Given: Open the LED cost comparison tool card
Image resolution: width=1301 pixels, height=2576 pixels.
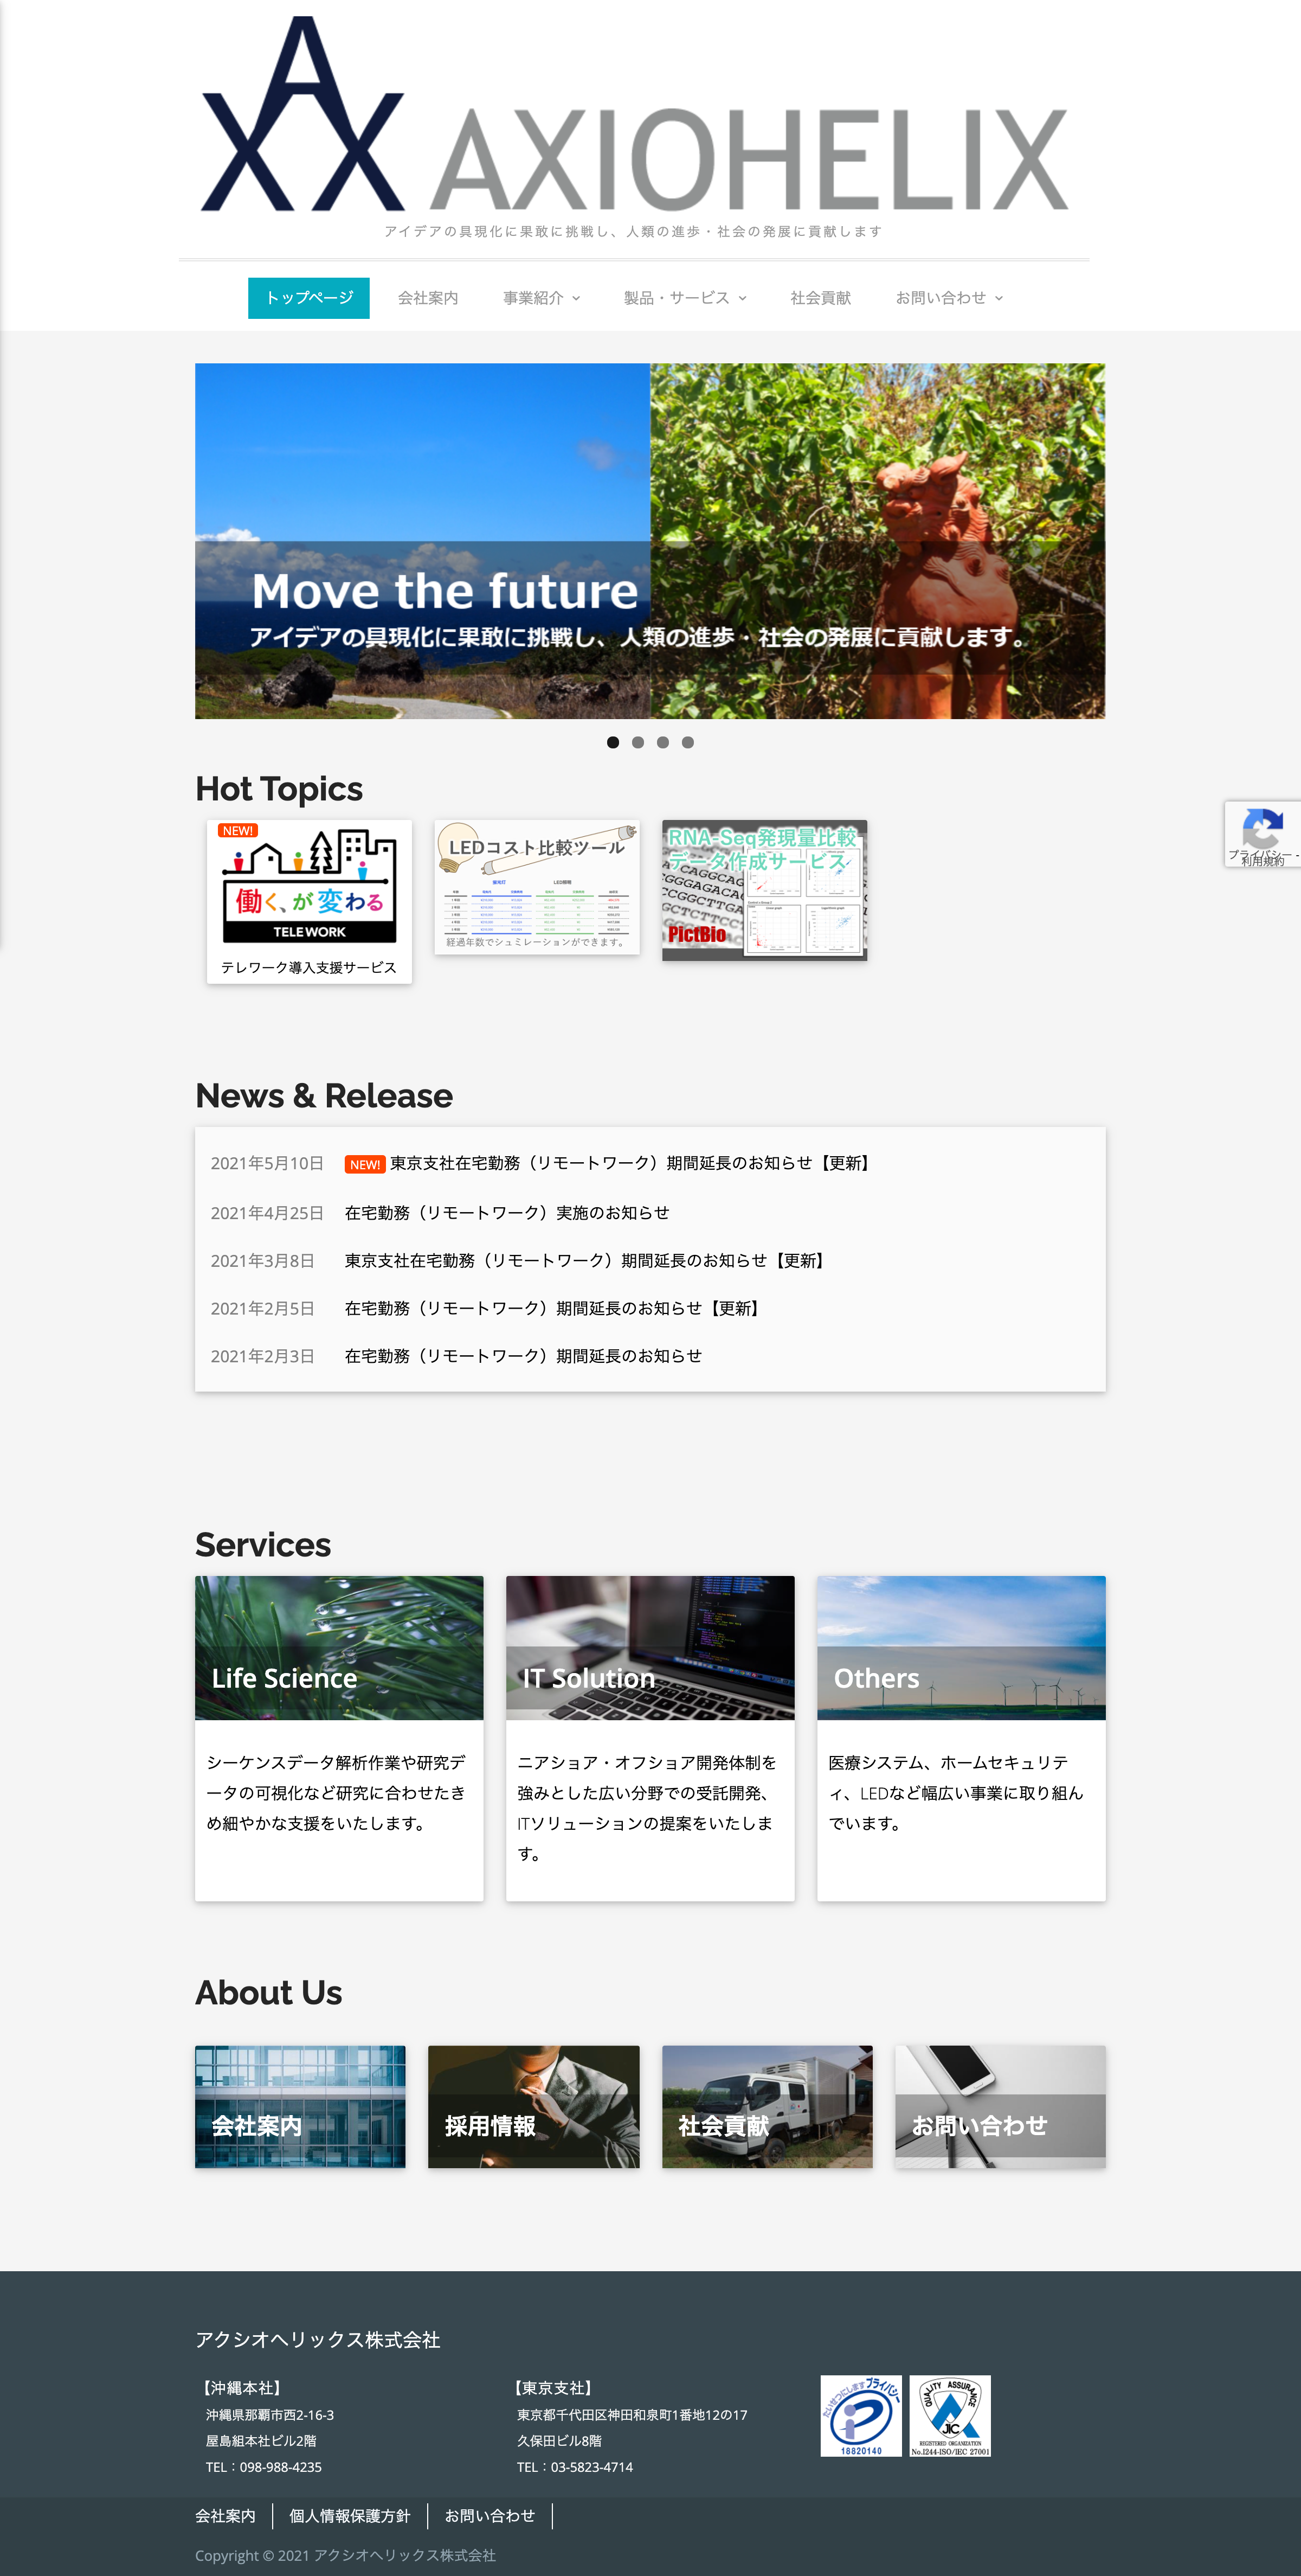Looking at the screenshot, I should pos(537,888).
